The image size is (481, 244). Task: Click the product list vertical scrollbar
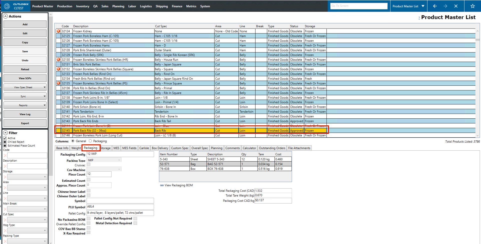(477, 82)
